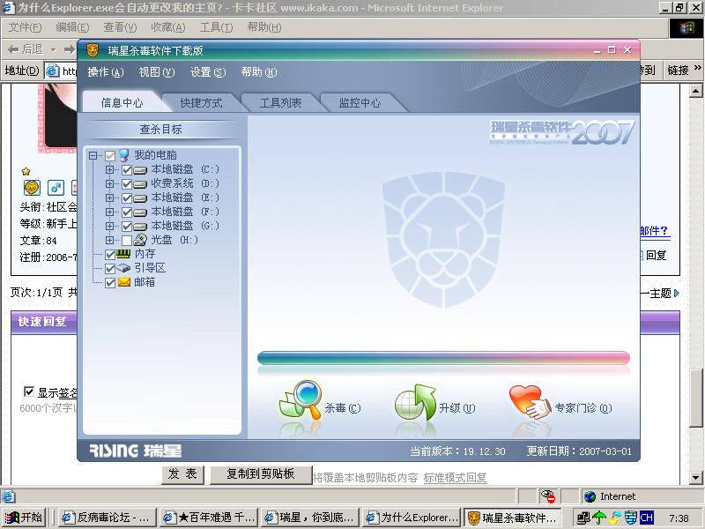The image size is (705, 529).
Task: Switch to 快捷方式 tab
Action: [201, 103]
